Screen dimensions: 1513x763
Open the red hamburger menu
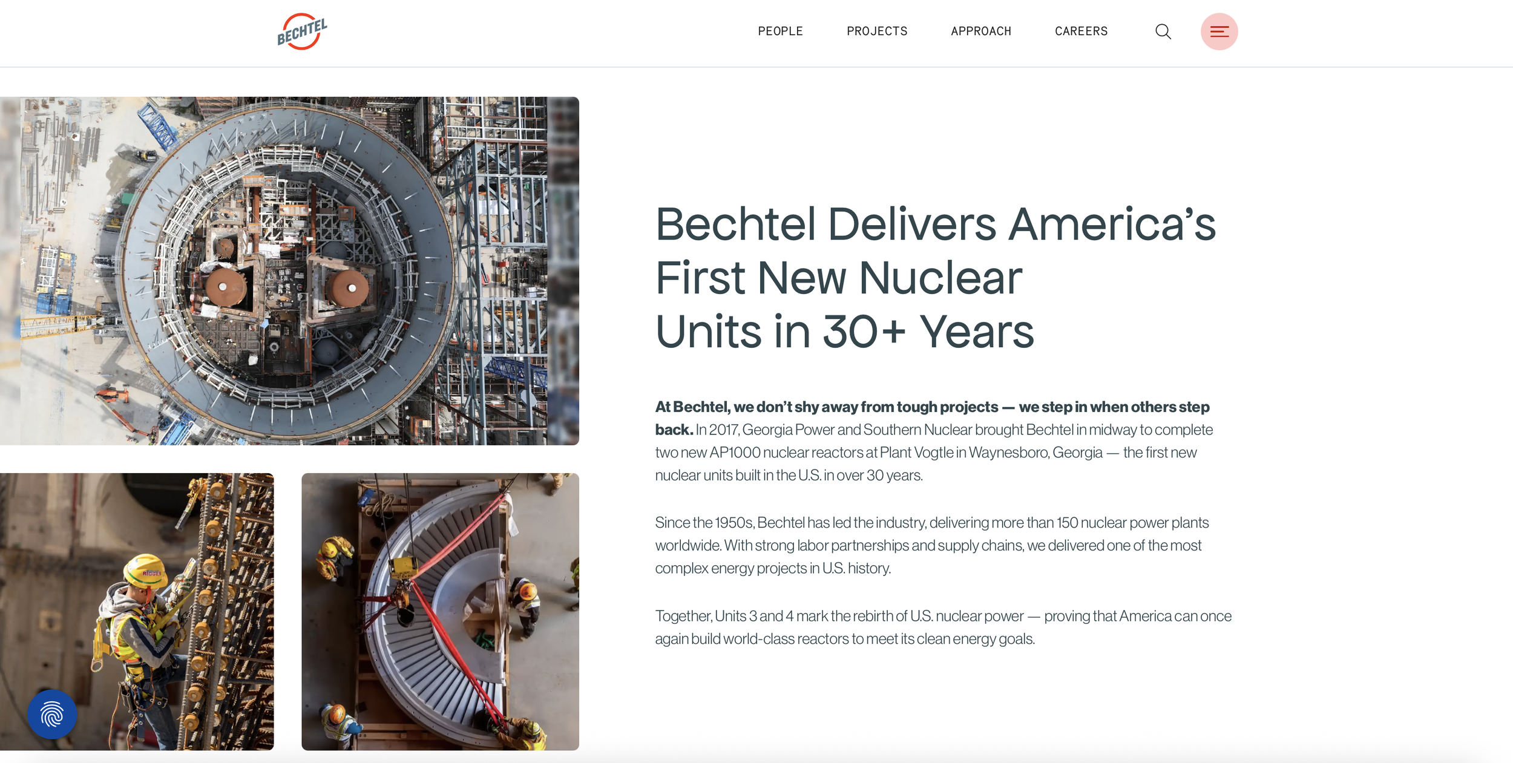click(1219, 31)
